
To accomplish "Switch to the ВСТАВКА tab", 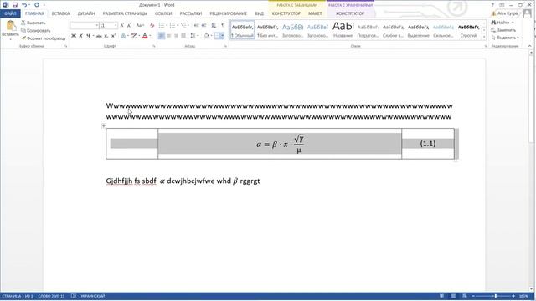I will pos(60,13).
